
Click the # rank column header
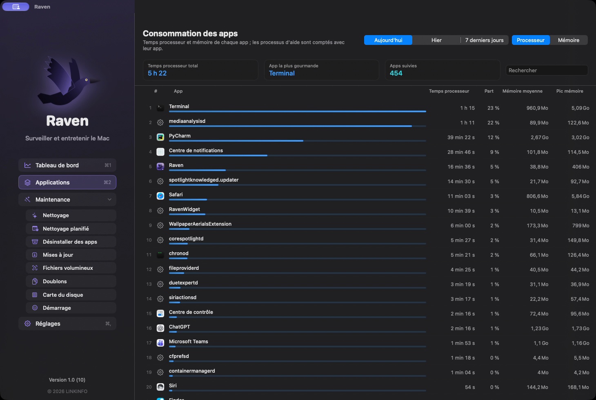tap(156, 91)
